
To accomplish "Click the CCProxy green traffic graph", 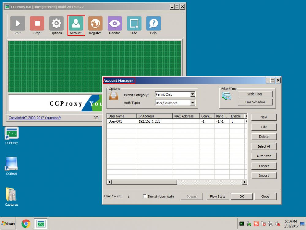I will point(94,67).
